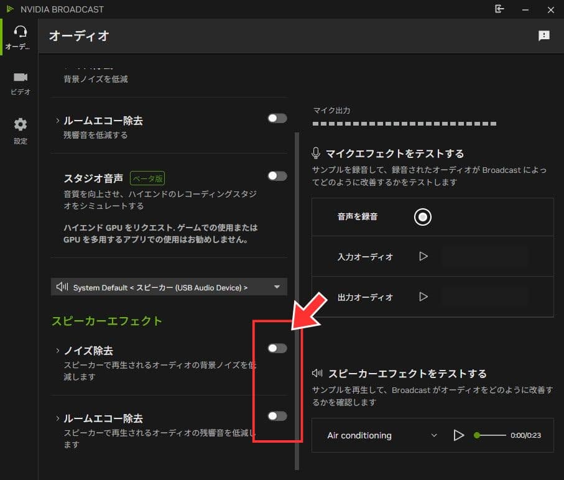Screen dimensions: 564x480
Task: Click the 背景ノイズを低減 description text
Action: [96, 79]
